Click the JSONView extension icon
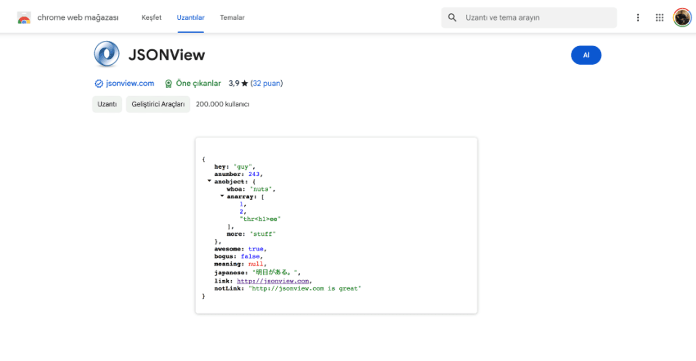The height and width of the screenshot is (361, 696). point(106,54)
